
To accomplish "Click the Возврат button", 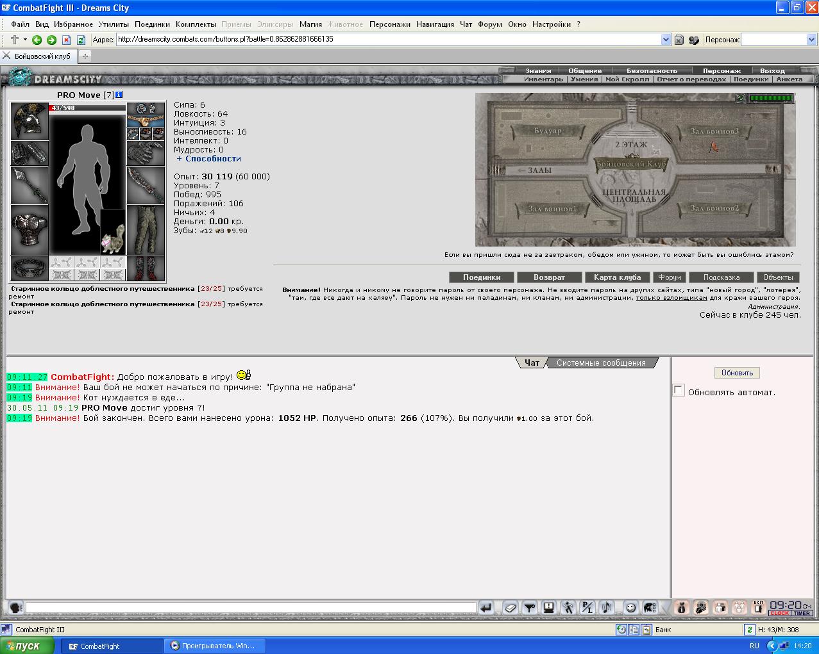I will click(x=550, y=277).
